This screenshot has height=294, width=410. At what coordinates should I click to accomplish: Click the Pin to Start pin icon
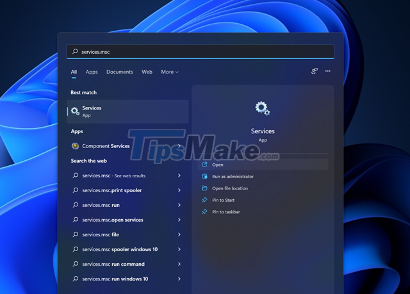pyautogui.click(x=204, y=200)
